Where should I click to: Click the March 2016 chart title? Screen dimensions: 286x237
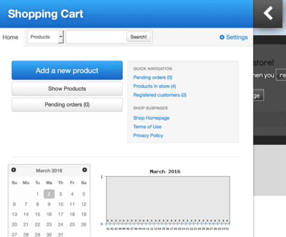point(165,171)
